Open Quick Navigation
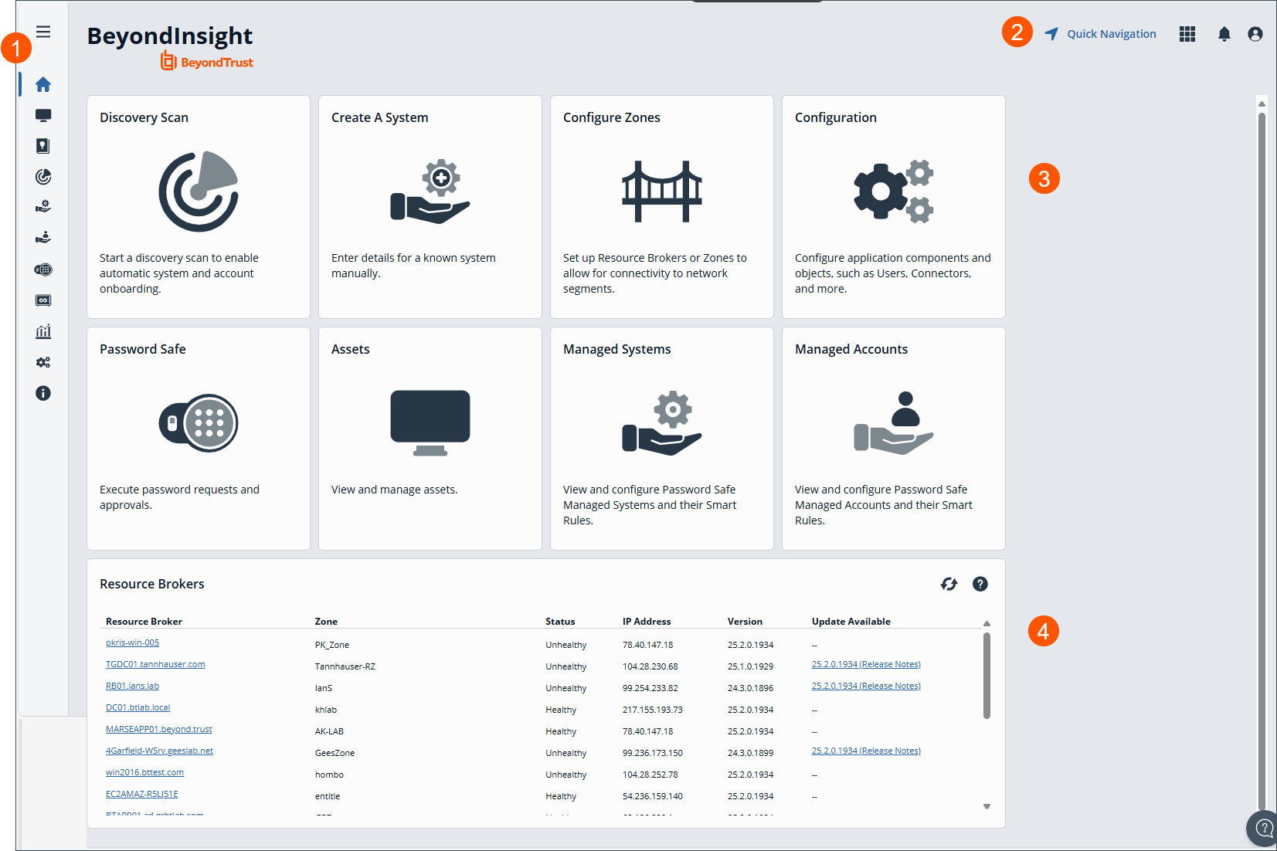 coord(1100,34)
